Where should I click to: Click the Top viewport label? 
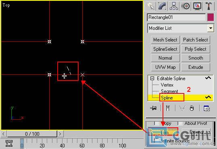[x=6, y=5]
